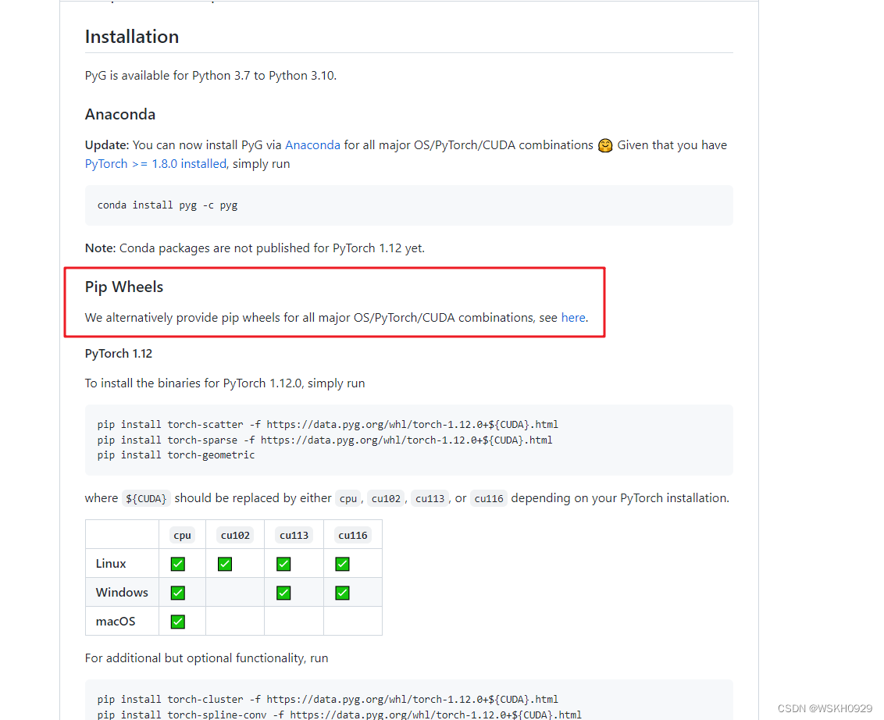
Task: Click the Pip Wheels heading
Action: click(124, 287)
